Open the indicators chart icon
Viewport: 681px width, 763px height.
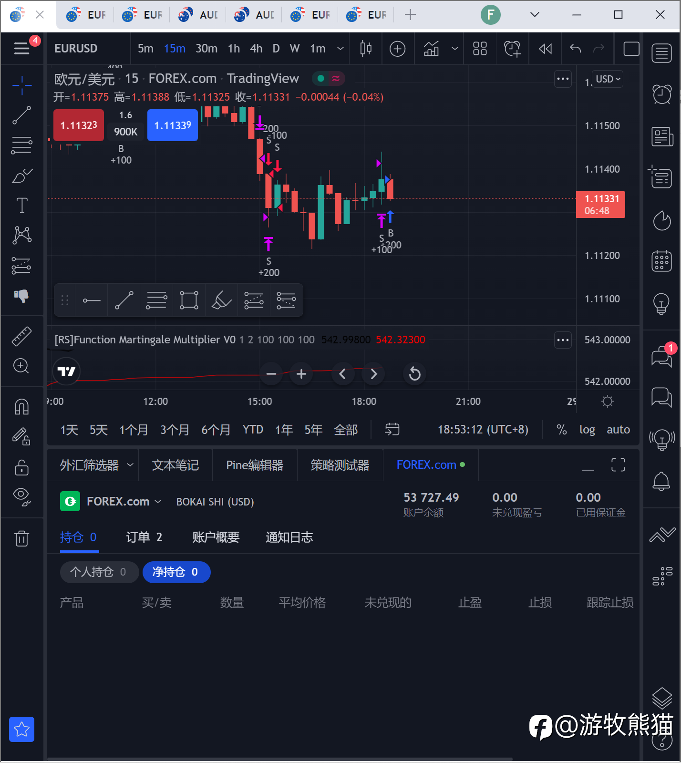pyautogui.click(x=432, y=49)
